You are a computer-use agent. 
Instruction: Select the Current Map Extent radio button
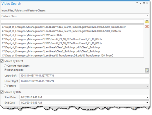5,65
